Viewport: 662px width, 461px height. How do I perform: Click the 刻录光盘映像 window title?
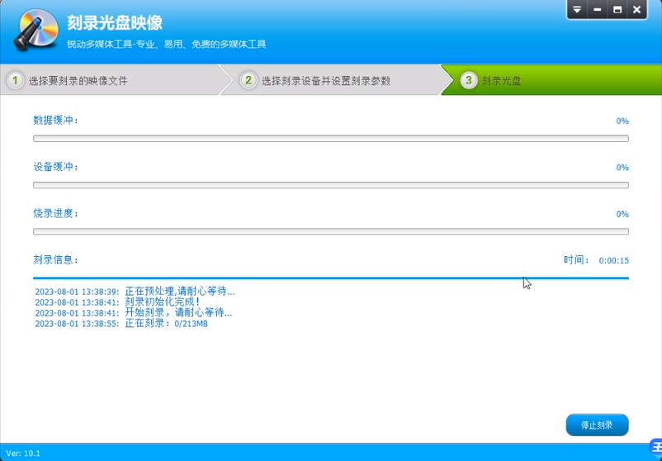pyautogui.click(x=115, y=23)
